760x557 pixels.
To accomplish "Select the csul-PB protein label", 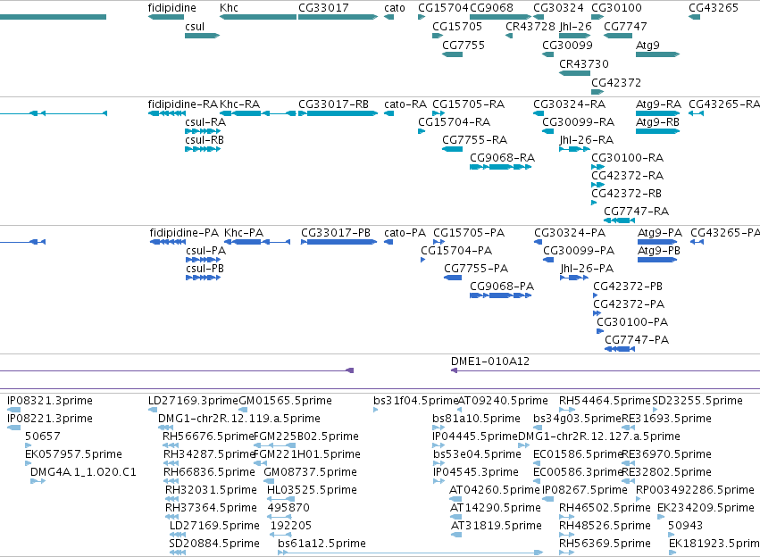I will pos(205,269).
